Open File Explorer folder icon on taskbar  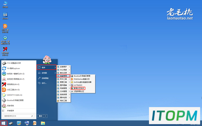[x=43, y=123]
